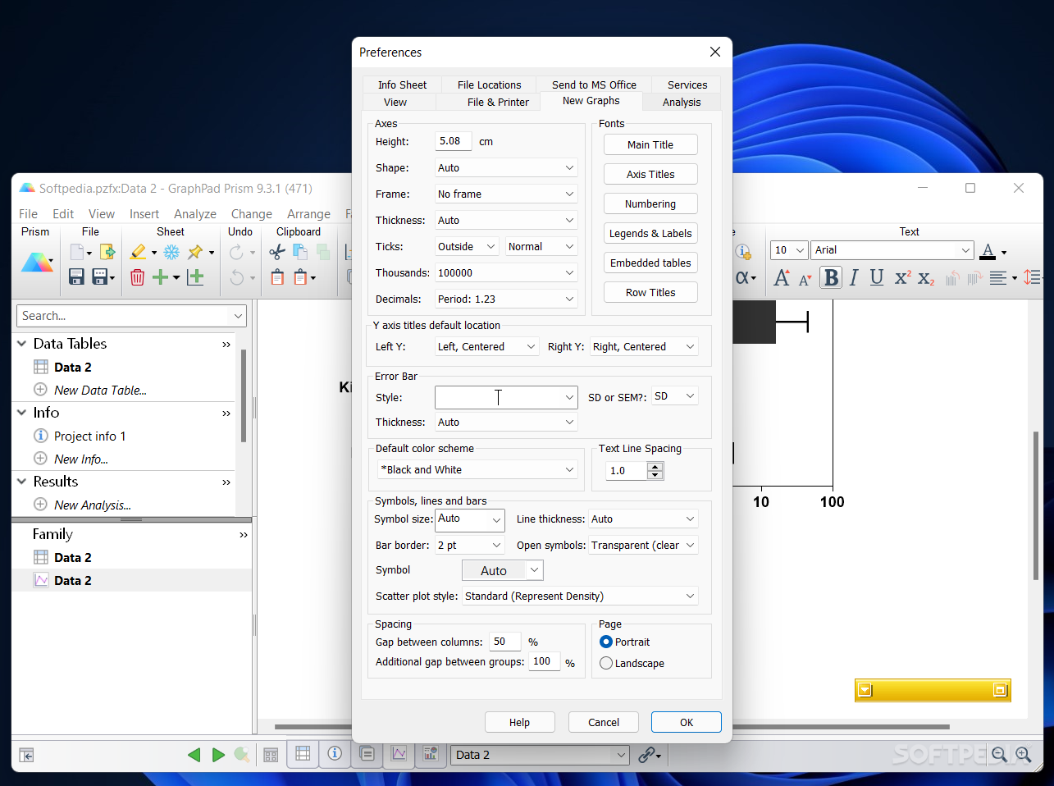Image resolution: width=1054 pixels, height=786 pixels.
Task: Increase font size with large A icon
Action: (x=782, y=277)
